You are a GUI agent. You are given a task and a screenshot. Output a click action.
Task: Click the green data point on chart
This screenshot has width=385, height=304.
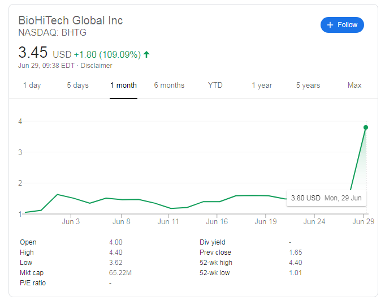click(x=366, y=127)
